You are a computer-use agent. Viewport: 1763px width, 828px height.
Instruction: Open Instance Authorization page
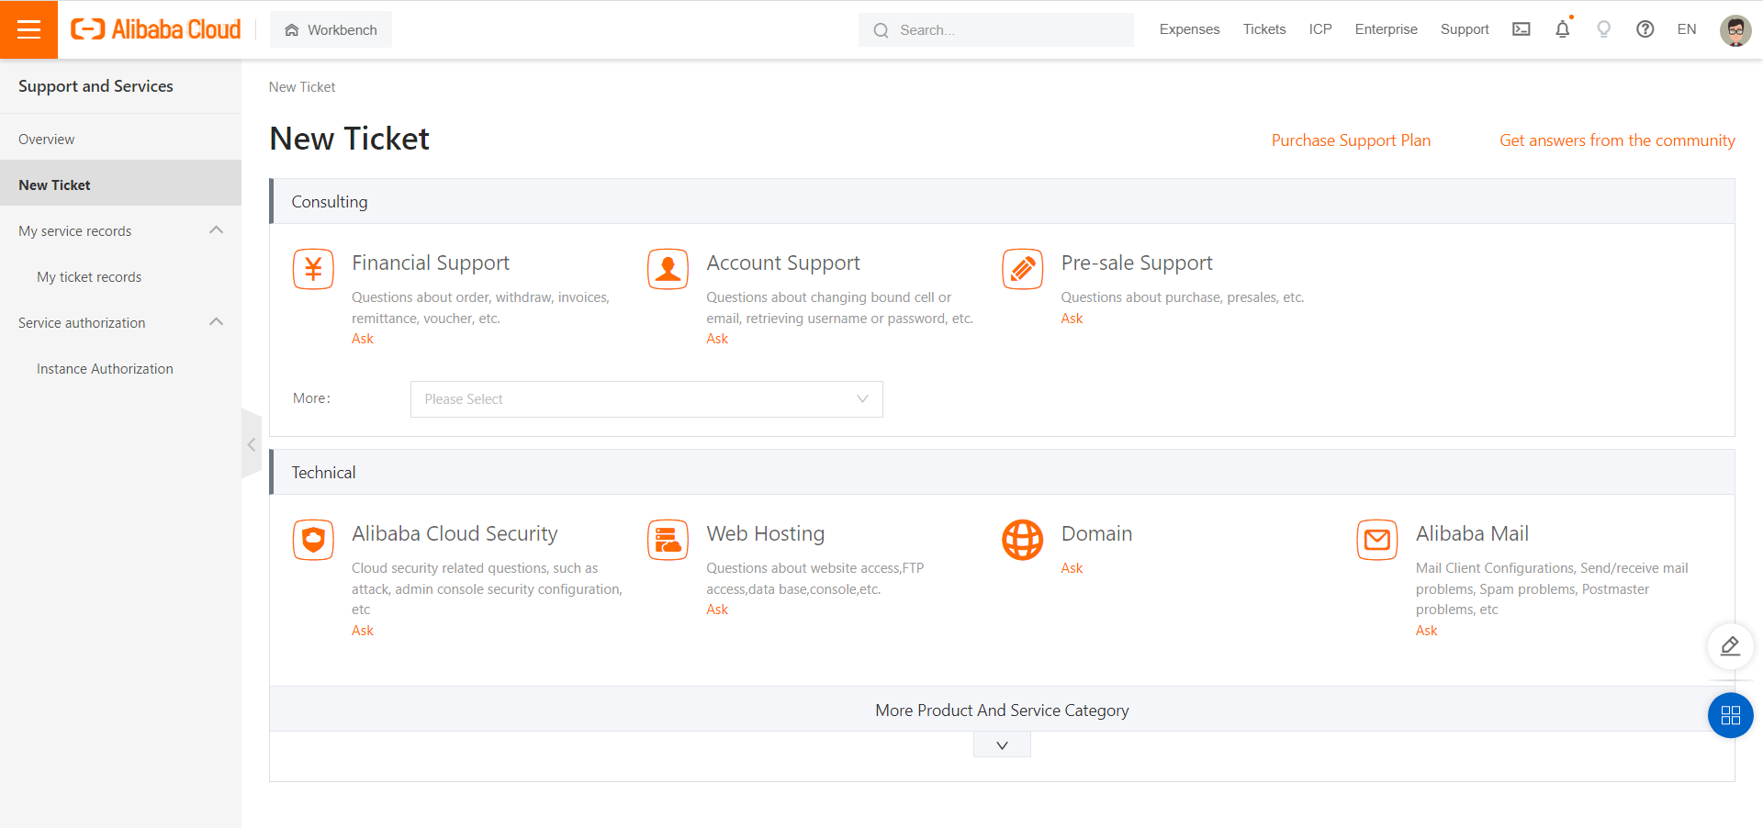coord(105,369)
